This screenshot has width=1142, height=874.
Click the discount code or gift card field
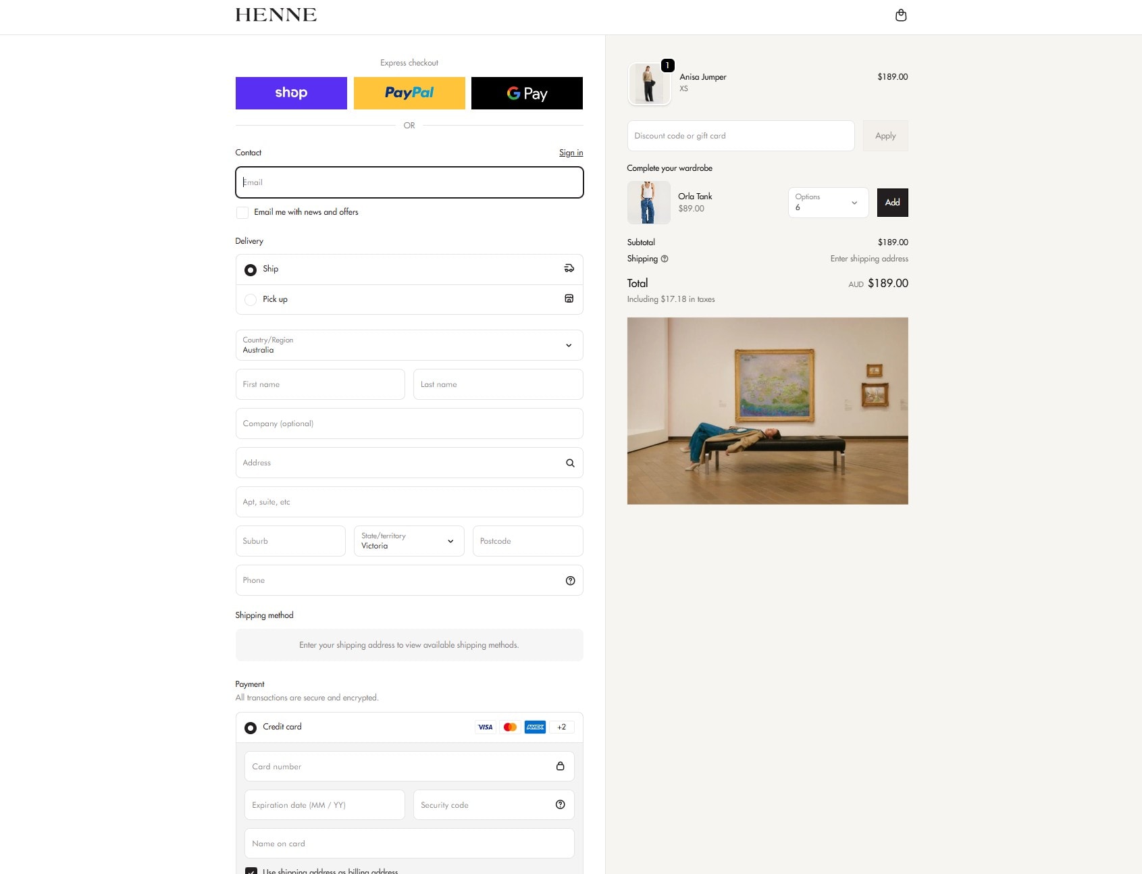pos(740,136)
